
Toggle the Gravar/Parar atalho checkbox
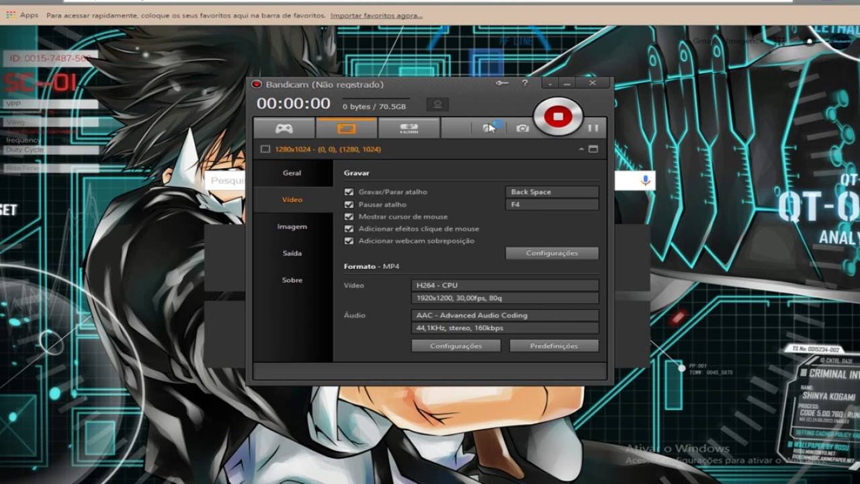(x=349, y=192)
